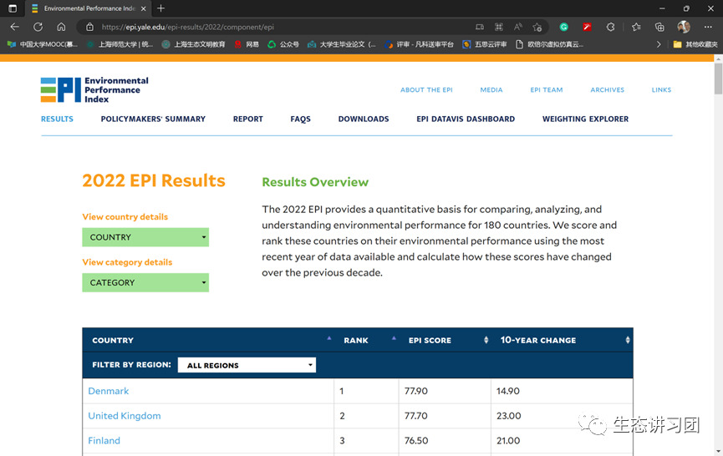Open tab actions menu icon

click(13, 8)
